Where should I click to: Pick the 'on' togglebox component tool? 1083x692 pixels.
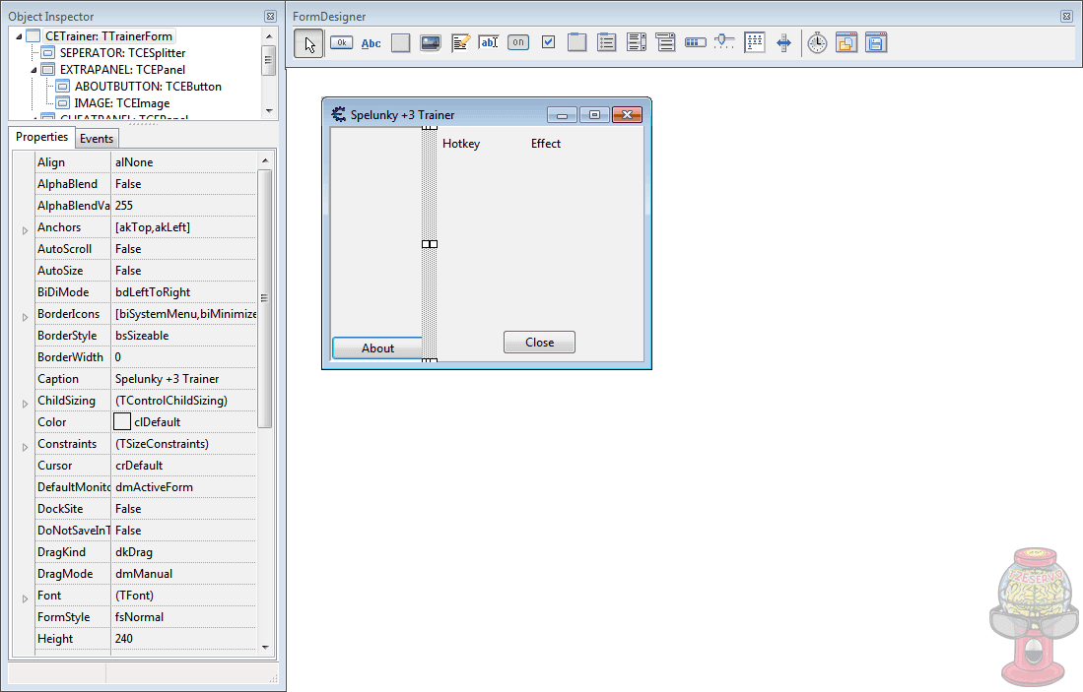[x=517, y=42]
